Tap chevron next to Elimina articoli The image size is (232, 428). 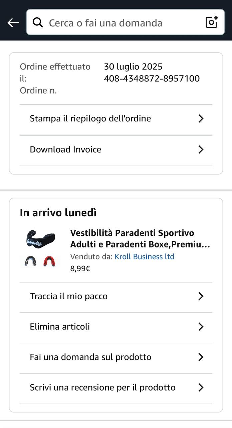(201, 327)
